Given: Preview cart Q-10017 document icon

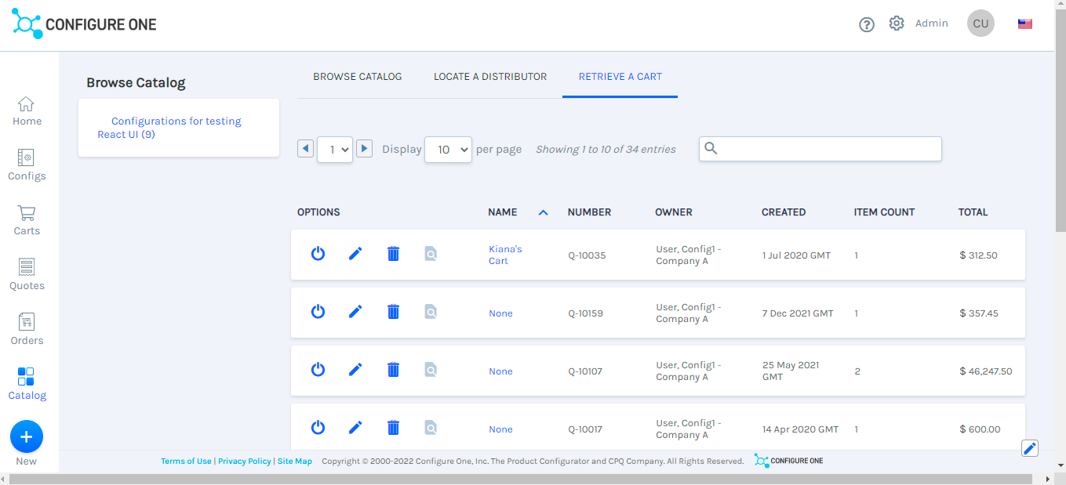Looking at the screenshot, I should pos(431,428).
